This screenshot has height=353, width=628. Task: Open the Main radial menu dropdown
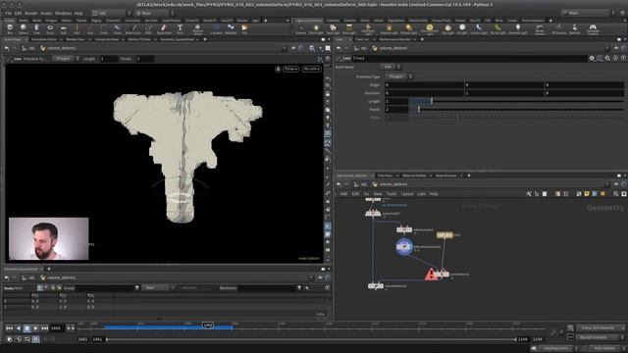tap(154, 13)
